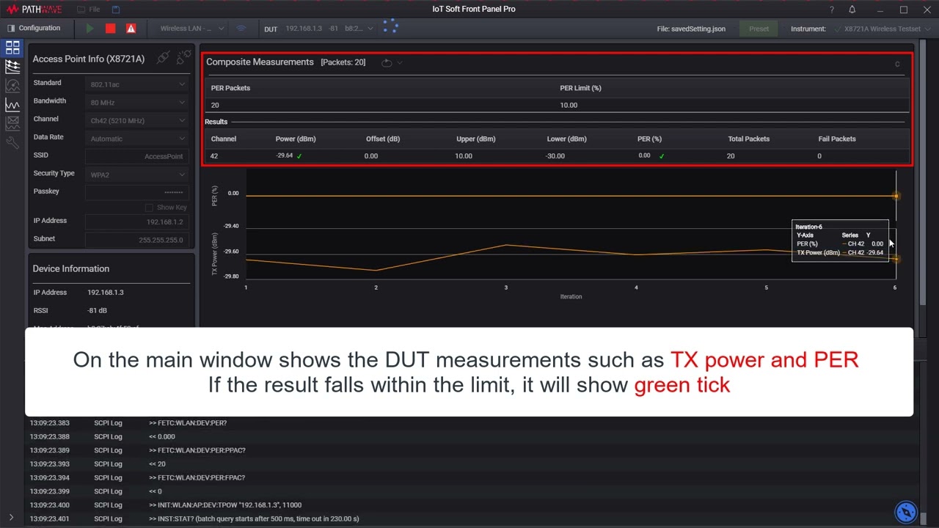The width and height of the screenshot is (939, 528).
Task: Click the Lower limit -30.00 cell
Action: pos(555,155)
